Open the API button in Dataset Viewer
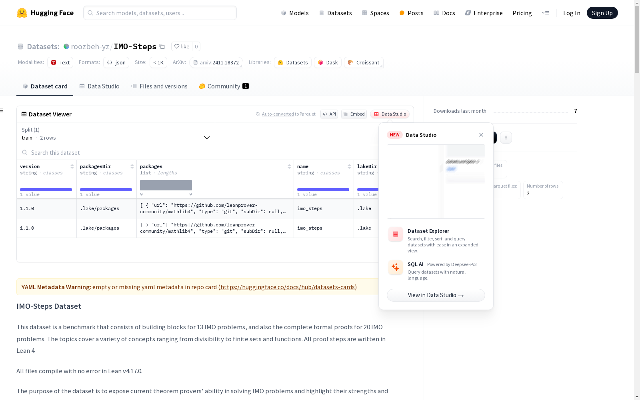The image size is (640, 400). click(x=329, y=114)
